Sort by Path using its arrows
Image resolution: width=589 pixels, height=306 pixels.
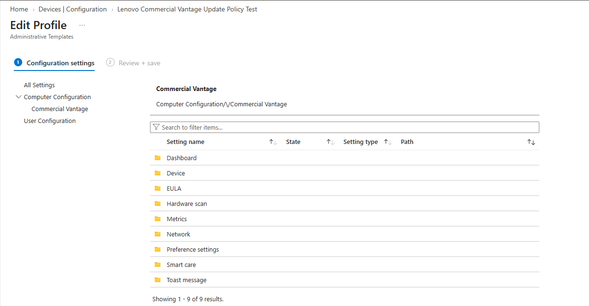[x=531, y=142]
